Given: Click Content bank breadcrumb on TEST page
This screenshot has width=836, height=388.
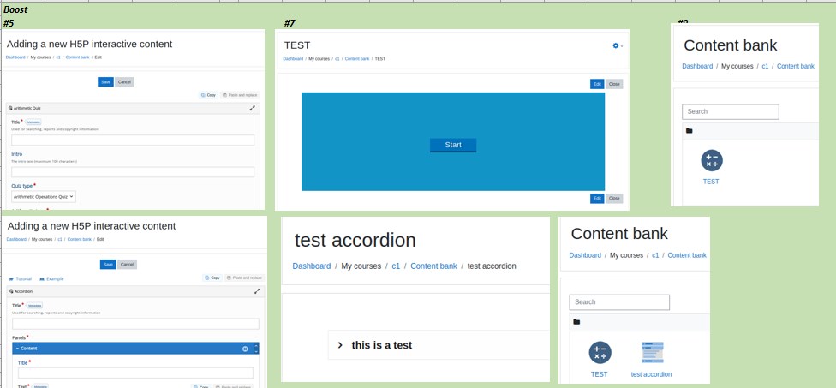Looking at the screenshot, I should (x=357, y=58).
